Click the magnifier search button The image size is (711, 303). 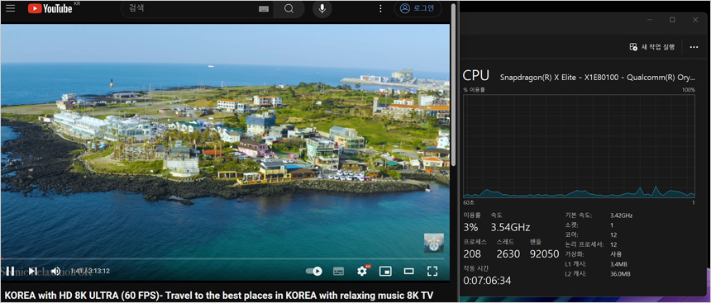289,9
